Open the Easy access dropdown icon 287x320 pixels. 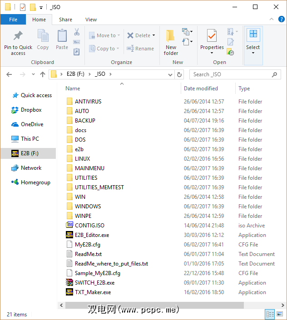187,42
